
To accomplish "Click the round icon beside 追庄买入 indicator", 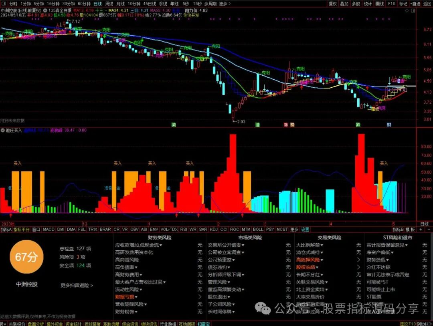I will point(3,130).
